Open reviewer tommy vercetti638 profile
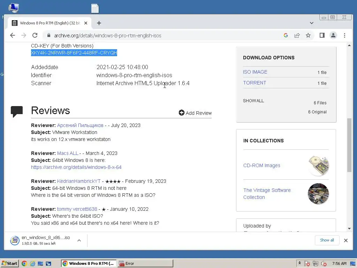This screenshot has width=357, height=268. [77, 209]
